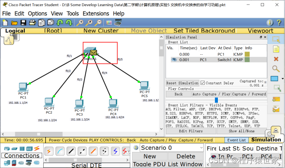Click the Auto Capture / Play button
The height and width of the screenshot is (168, 285).
click(211, 94)
